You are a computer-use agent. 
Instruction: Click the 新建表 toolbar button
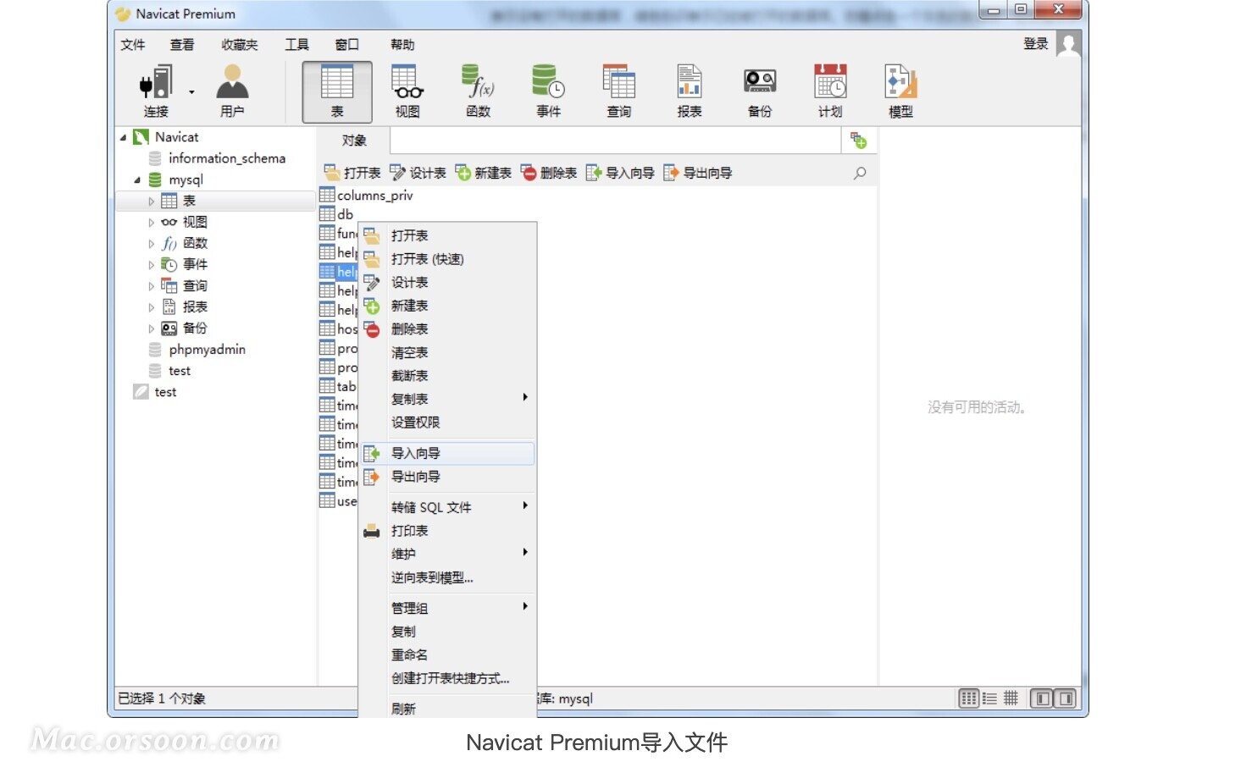(x=483, y=173)
